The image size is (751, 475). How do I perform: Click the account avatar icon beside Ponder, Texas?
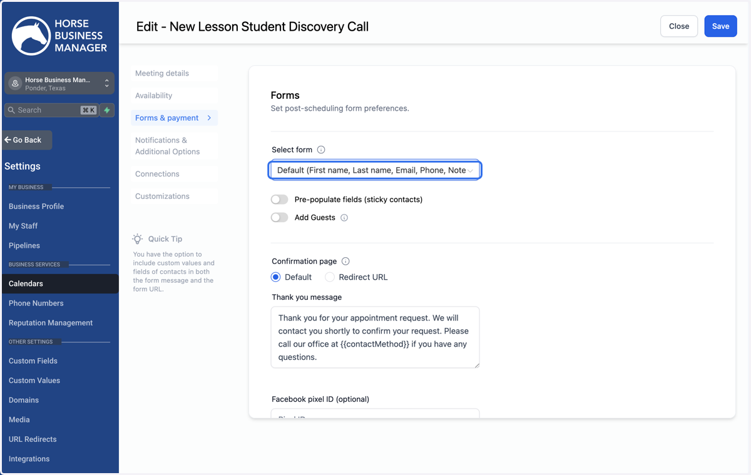(15, 83)
